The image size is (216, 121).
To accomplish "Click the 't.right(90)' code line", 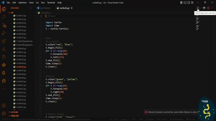I will (57, 92).
